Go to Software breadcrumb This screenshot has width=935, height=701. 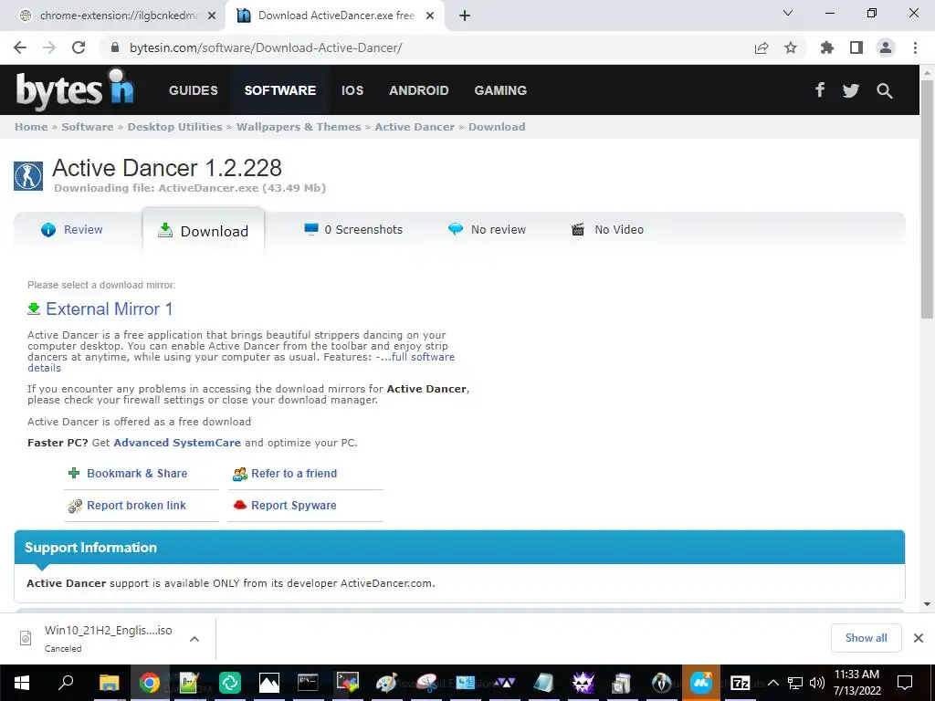coord(87,127)
